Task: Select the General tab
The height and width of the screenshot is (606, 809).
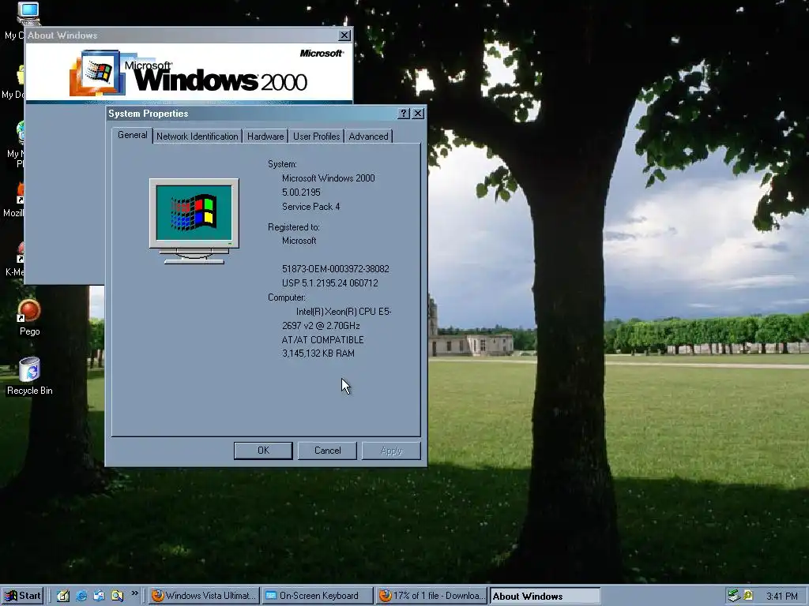Action: (x=132, y=135)
